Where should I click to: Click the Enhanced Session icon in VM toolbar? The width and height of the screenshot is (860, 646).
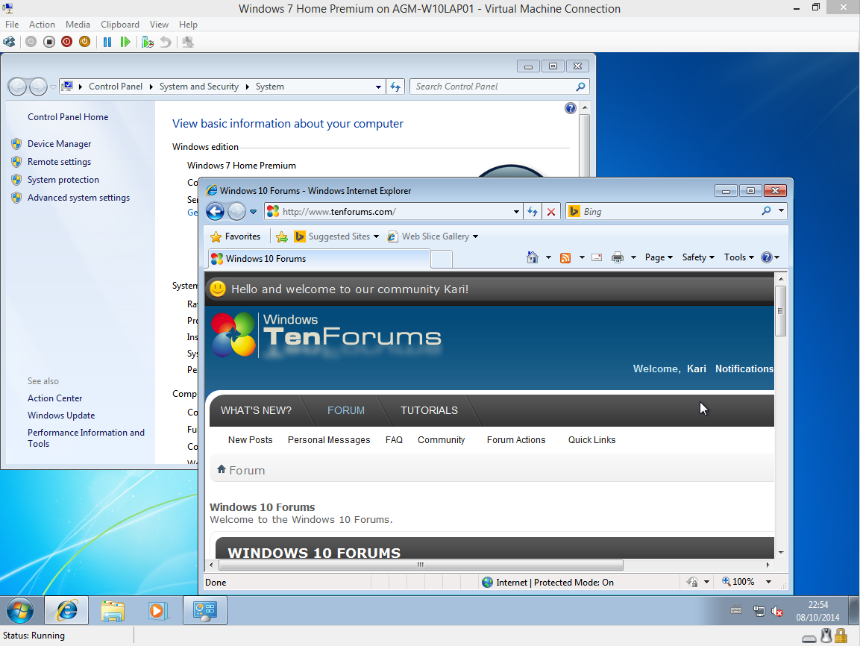coord(188,42)
